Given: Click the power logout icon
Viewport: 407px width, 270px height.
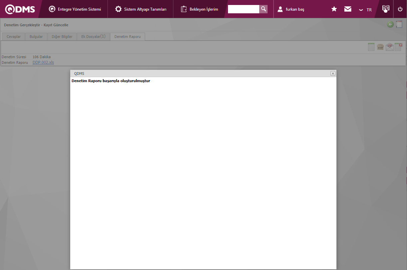Looking at the screenshot, I should click(400, 9).
